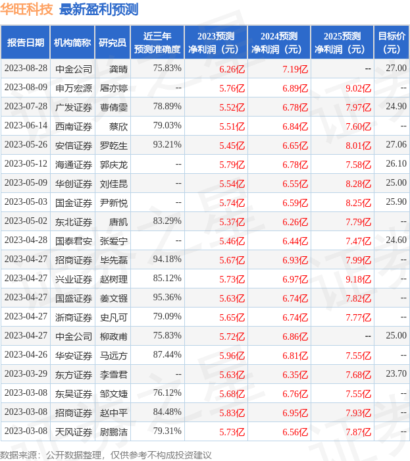Screen dimensions: 410x461
Task: Click the 2025预测净利润 column header
Action: [x=342, y=43]
